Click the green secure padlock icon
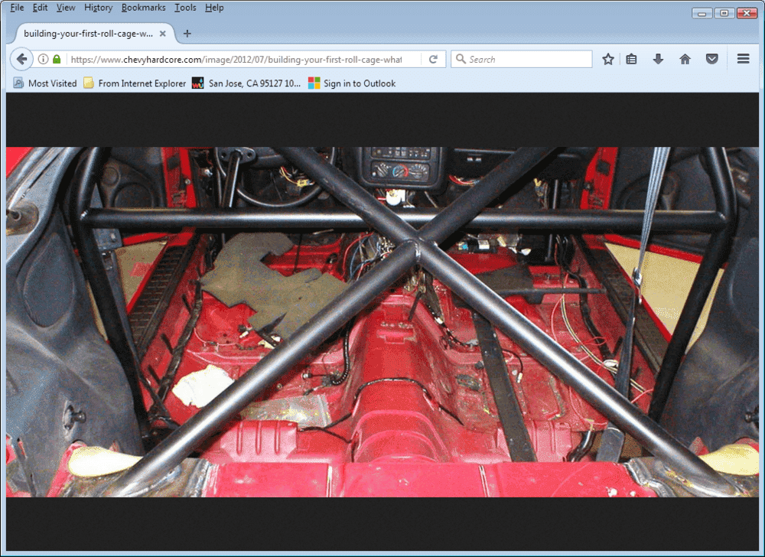The width and height of the screenshot is (765, 557). click(57, 59)
